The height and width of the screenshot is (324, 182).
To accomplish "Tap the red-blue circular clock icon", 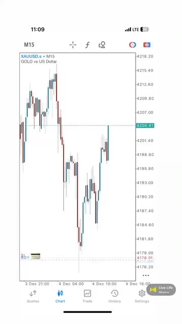I will [x=132, y=45].
